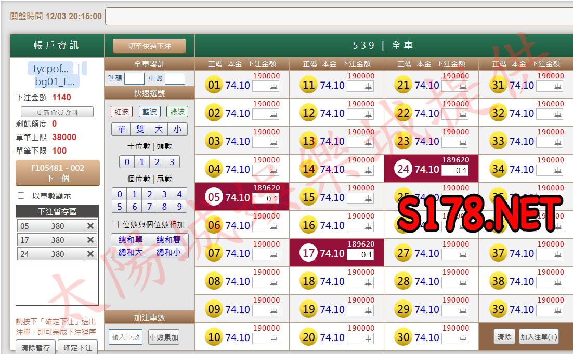
Task: Select 總和雙 sum even option
Action: (x=168, y=240)
